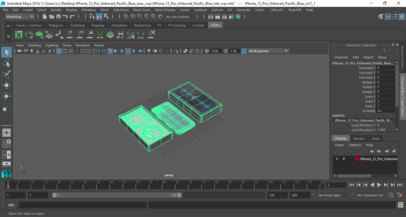The height and width of the screenshot is (217, 406).
Task: Open the Modeling menu set dropdown
Action: (x=20, y=17)
